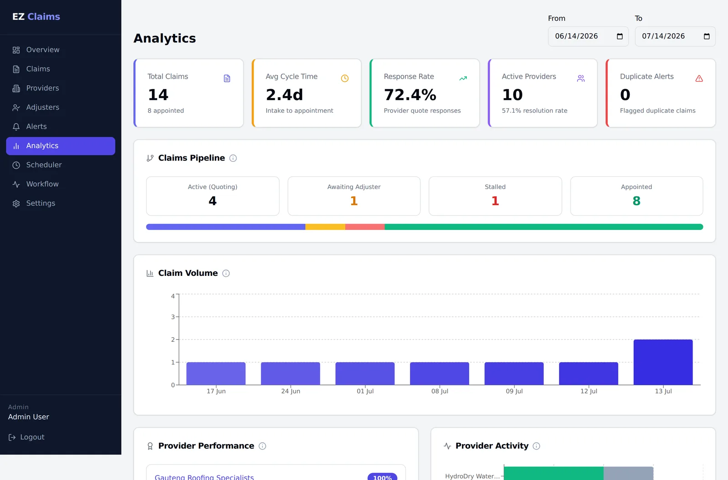The image size is (728, 480).
Task: Click the Claims document icon in sidebar
Action: (16, 69)
